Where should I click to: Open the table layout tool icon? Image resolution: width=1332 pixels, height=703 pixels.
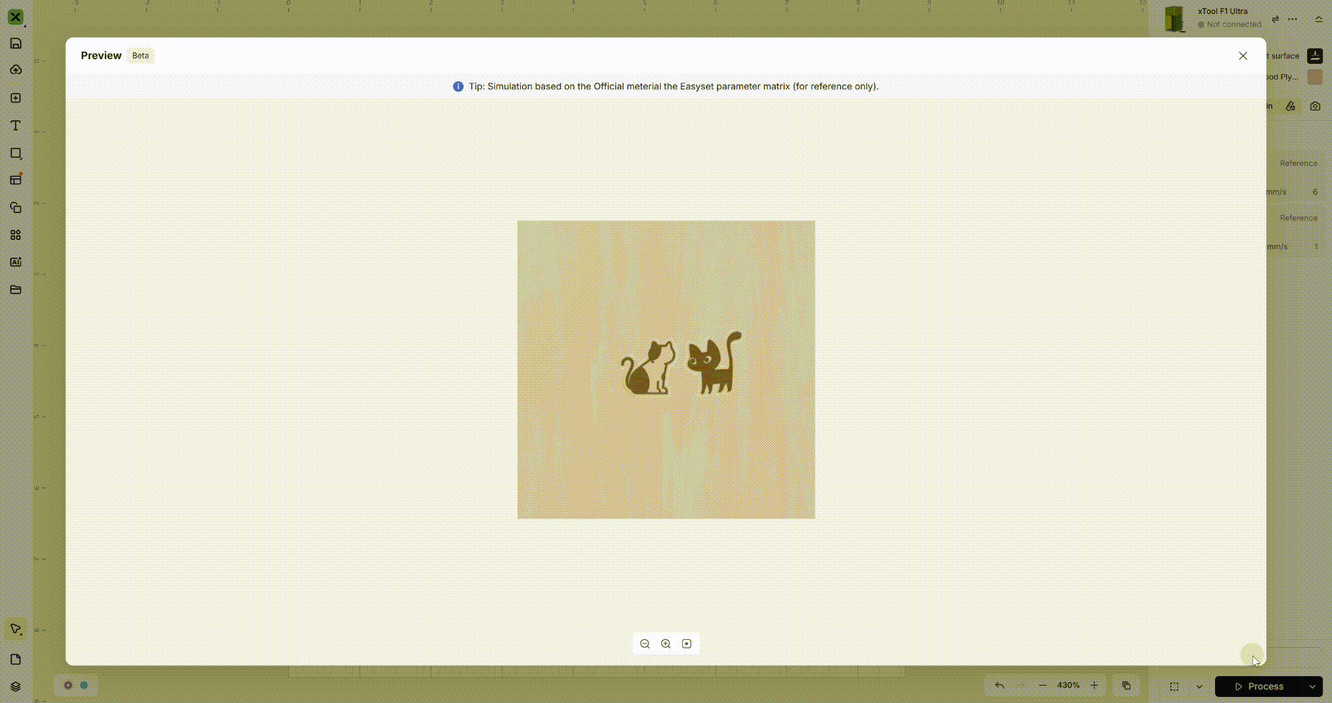tap(15, 180)
